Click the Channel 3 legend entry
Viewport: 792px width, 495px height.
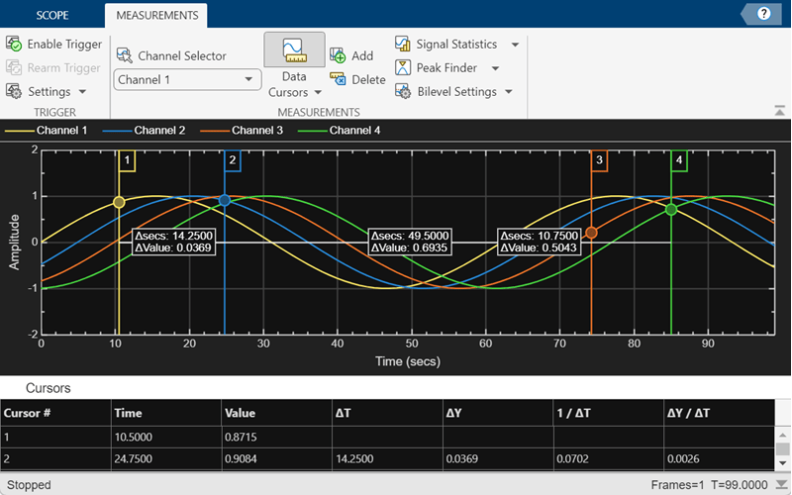coord(242,131)
